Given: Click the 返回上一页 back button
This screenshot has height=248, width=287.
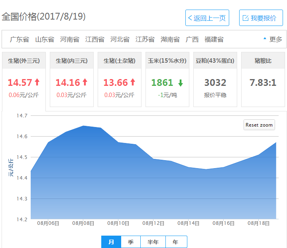Looking at the screenshot, I should pyautogui.click(x=207, y=18).
